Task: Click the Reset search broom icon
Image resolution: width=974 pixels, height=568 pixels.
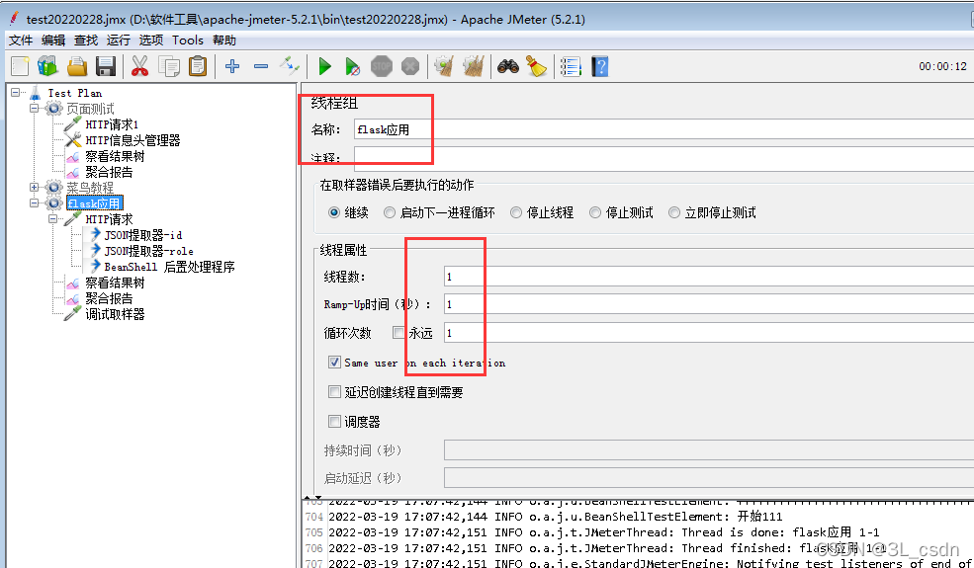Action: tap(537, 66)
